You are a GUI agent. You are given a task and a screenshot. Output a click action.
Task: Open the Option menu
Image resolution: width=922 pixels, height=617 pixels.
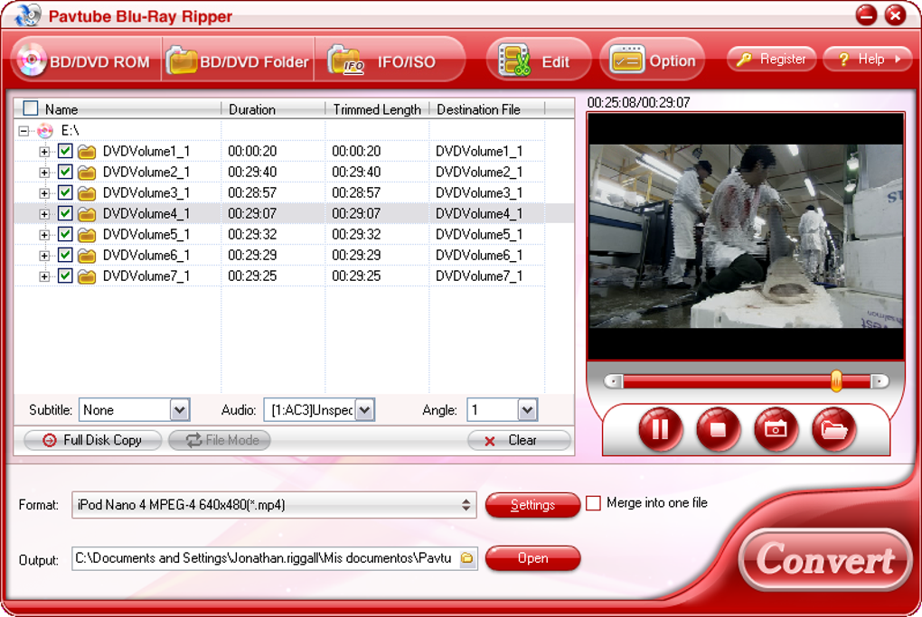click(x=652, y=61)
